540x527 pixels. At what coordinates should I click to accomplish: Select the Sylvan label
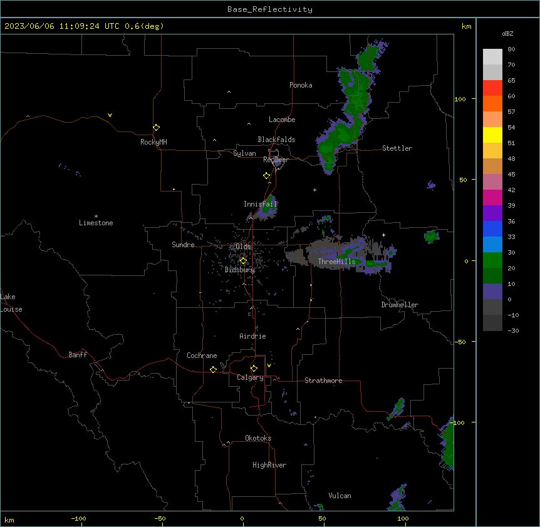(x=244, y=153)
